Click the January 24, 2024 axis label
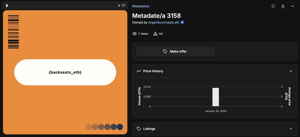This screenshot has height=137, width=300. (x=216, y=111)
